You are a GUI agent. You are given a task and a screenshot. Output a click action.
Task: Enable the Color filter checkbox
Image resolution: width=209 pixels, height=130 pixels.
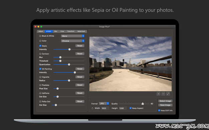40,41
